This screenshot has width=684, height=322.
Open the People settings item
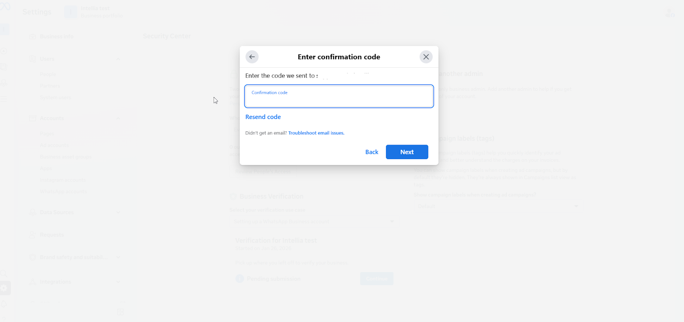pyautogui.click(x=48, y=75)
